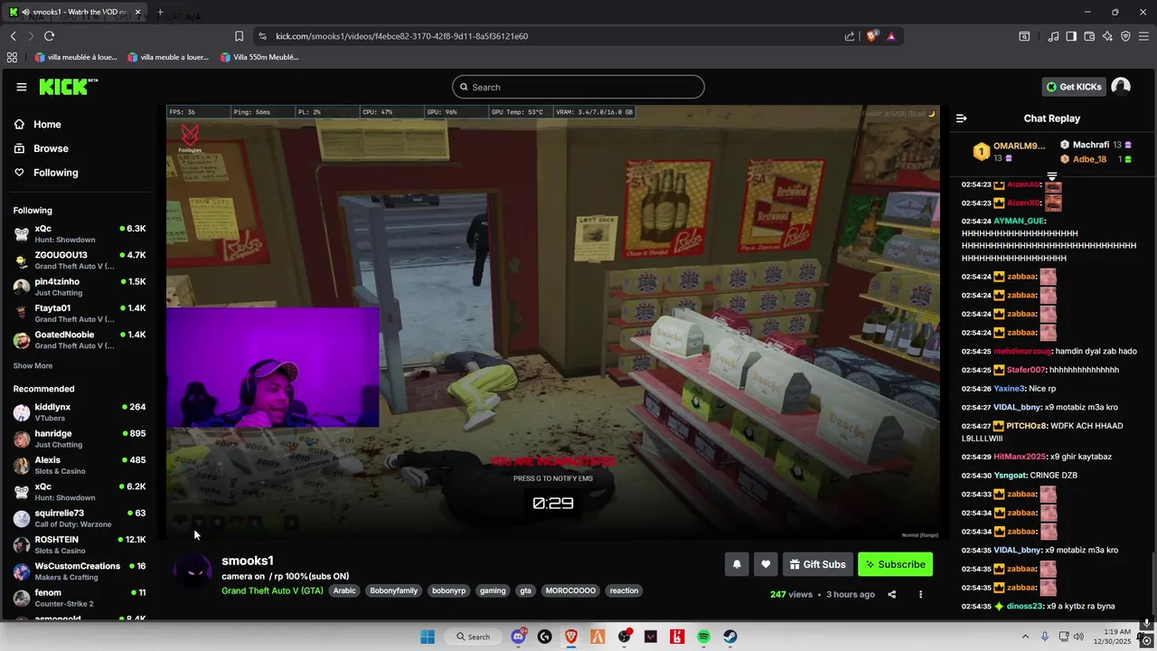The height and width of the screenshot is (651, 1157).
Task: Select the Arabic tag
Action: pos(344,590)
